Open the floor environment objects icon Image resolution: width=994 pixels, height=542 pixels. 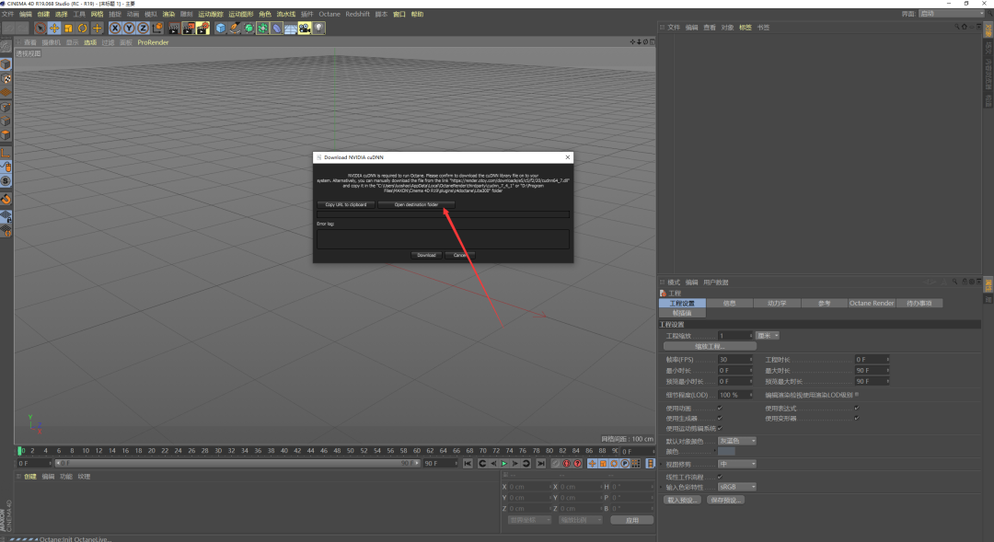(290, 28)
